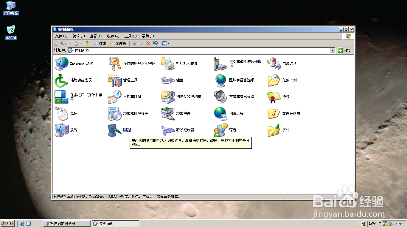This screenshot has height=228, width=407.
Task: Open 存储的用户名和密码 item
Action: [x=131, y=64]
